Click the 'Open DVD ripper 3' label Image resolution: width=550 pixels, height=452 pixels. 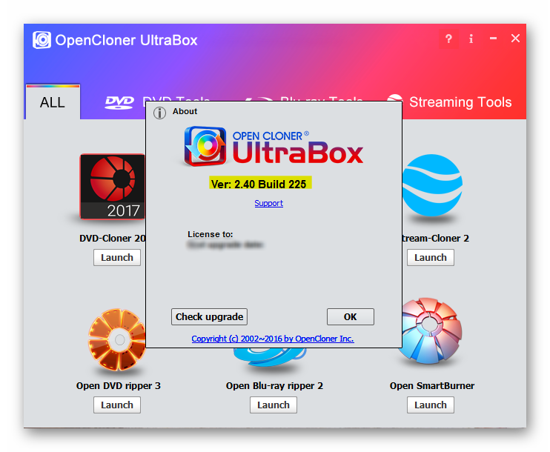click(118, 386)
